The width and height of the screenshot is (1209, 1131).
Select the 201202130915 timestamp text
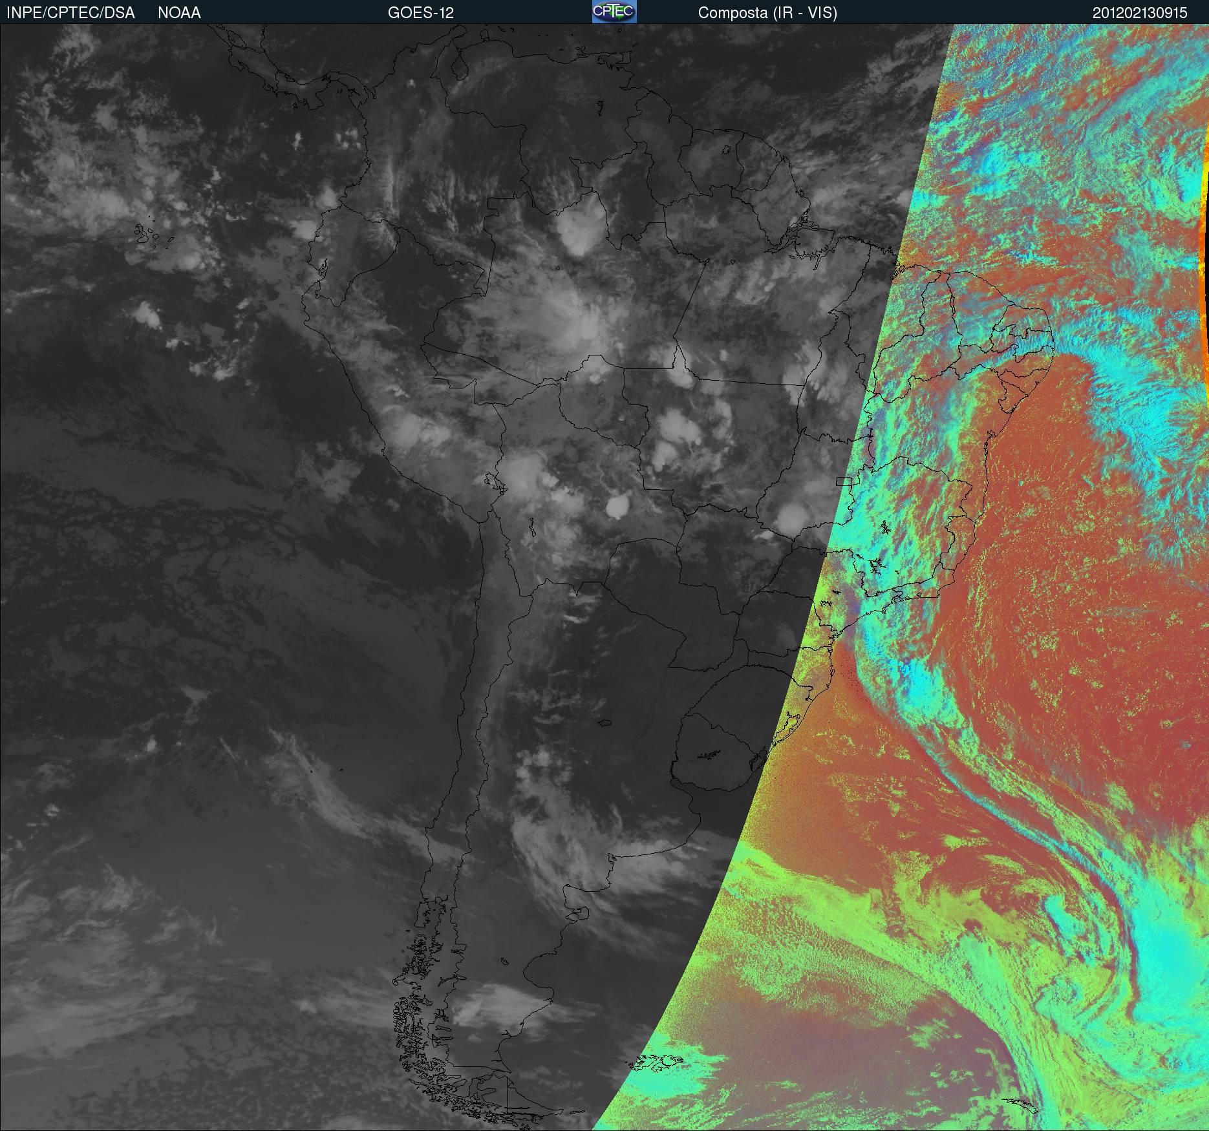click(x=1140, y=13)
